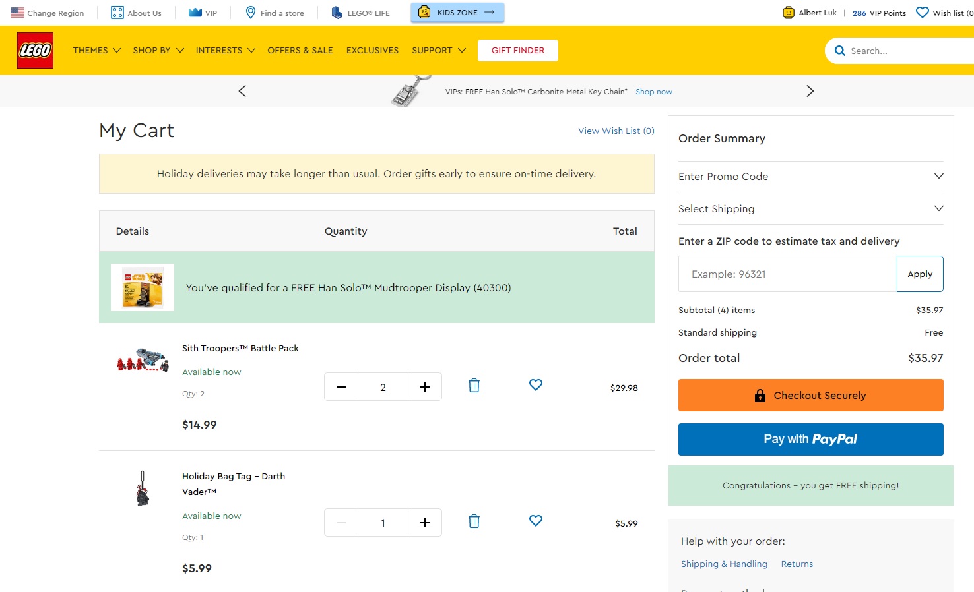Image resolution: width=974 pixels, height=592 pixels.
Task: Increase Holiday Bag Tag quantity with plus
Action: [425, 523]
